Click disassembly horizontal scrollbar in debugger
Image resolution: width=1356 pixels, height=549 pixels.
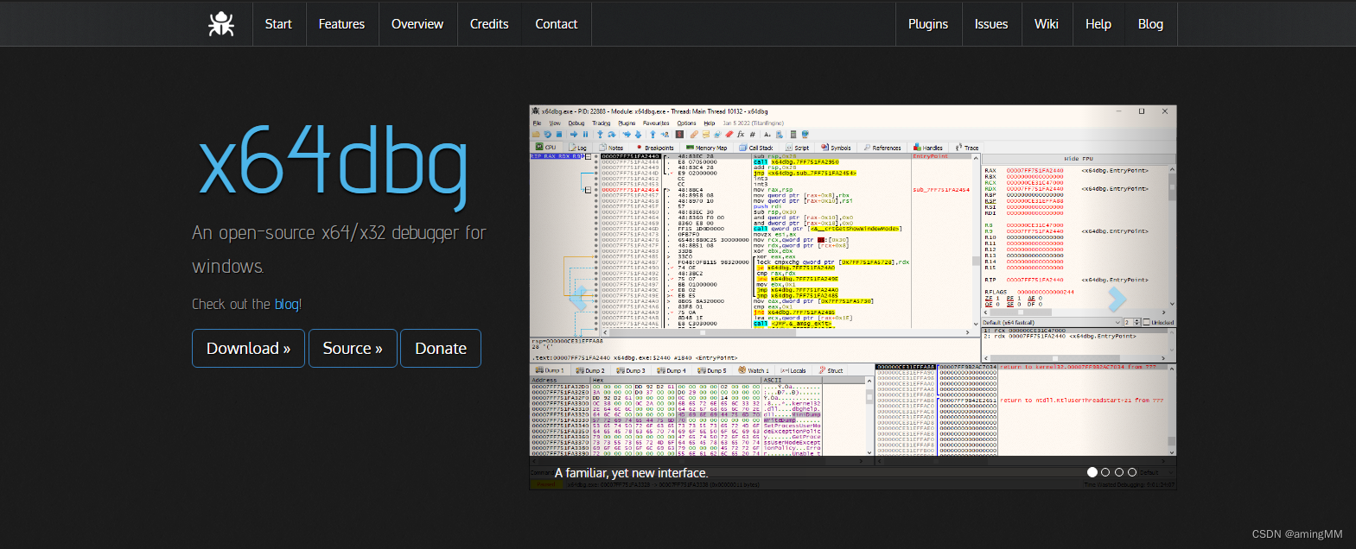pyautogui.click(x=786, y=332)
